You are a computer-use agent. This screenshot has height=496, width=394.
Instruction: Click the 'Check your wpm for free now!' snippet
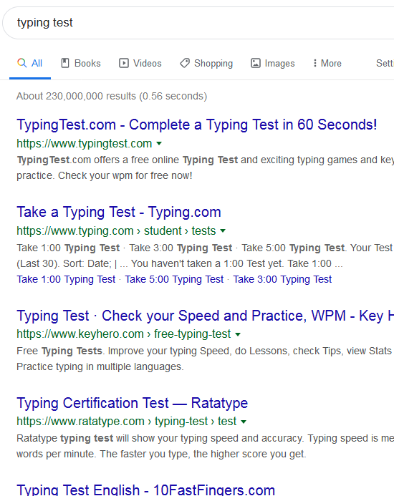125,175
